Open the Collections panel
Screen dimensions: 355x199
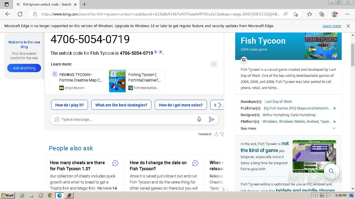pos(322,14)
